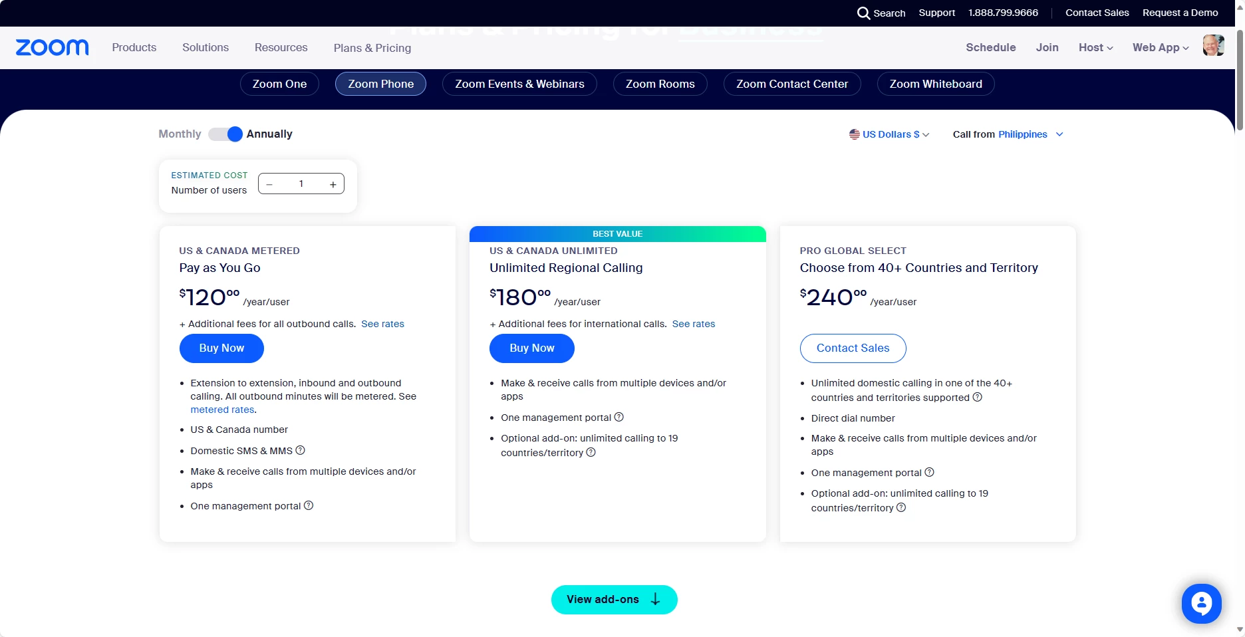Click Choose from 40+ Countries heading

(919, 268)
